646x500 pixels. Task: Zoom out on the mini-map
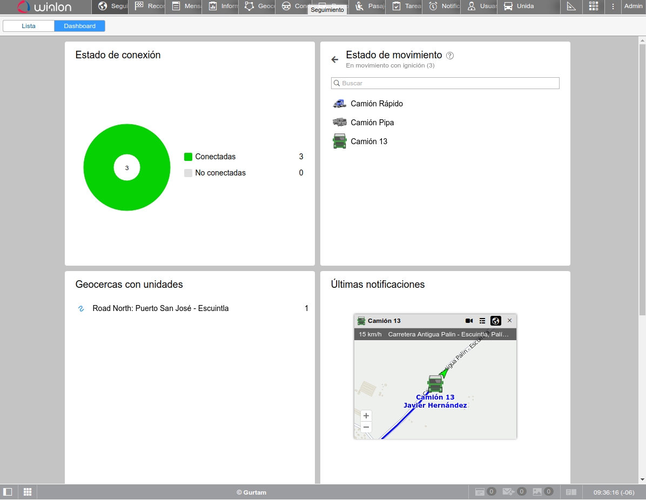click(366, 427)
